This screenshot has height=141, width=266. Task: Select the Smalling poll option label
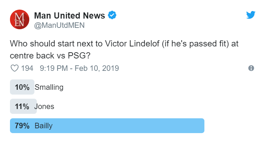point(49,87)
